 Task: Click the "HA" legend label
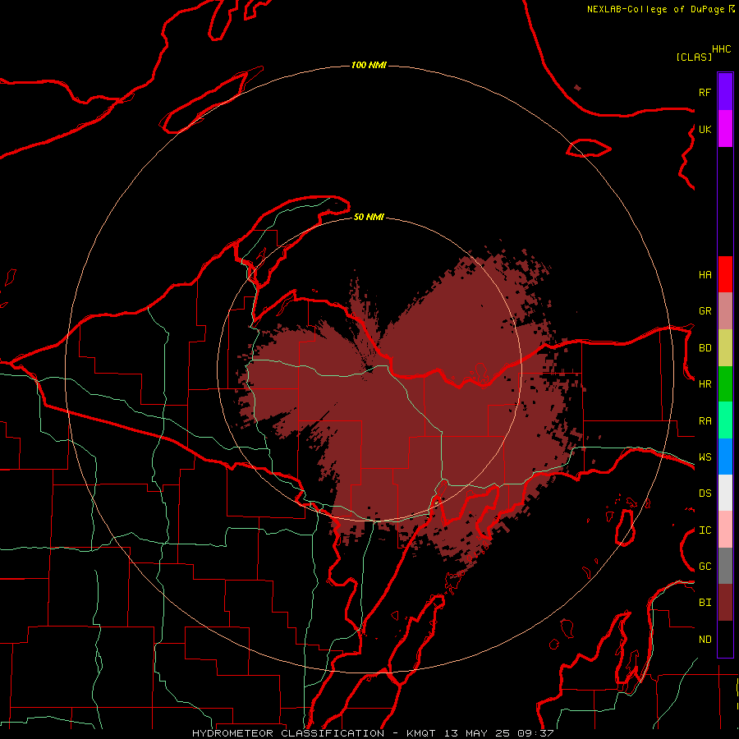[705, 275]
